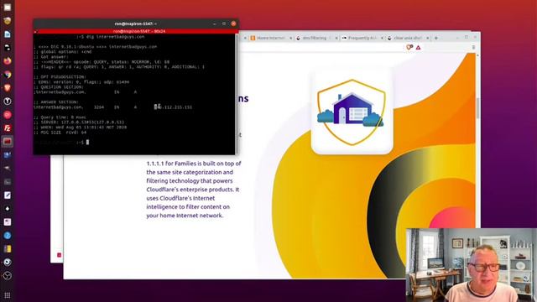Click the ANSWER SECTION line in terminal

point(56,102)
